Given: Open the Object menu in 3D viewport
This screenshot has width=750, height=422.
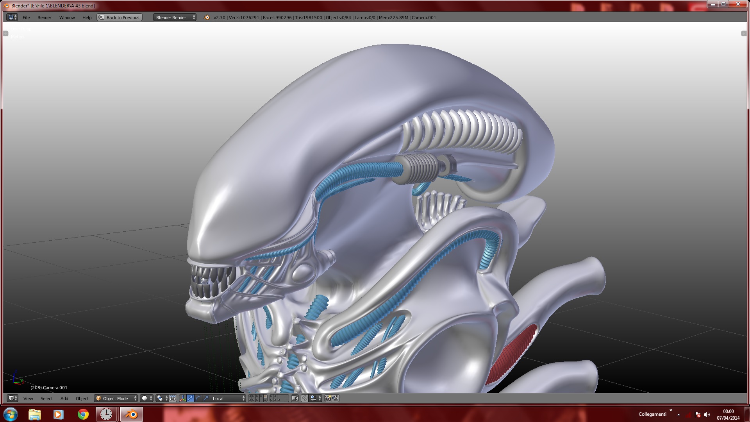Looking at the screenshot, I should pos(82,399).
